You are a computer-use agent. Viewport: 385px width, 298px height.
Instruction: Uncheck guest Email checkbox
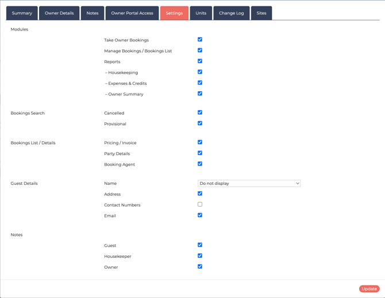[200, 215]
